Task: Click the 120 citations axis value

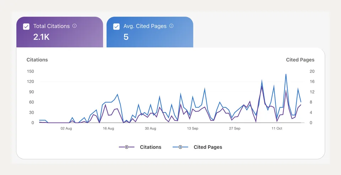Action: pos(31,81)
